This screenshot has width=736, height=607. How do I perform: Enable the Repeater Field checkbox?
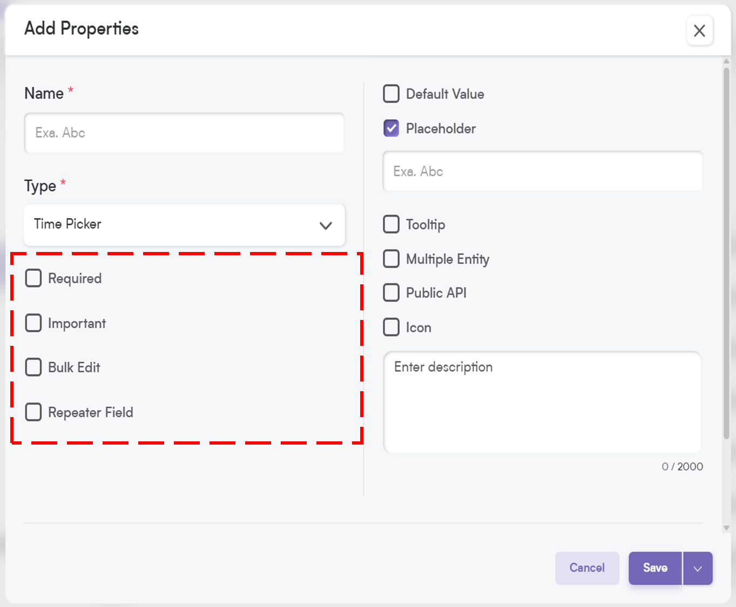click(x=33, y=412)
